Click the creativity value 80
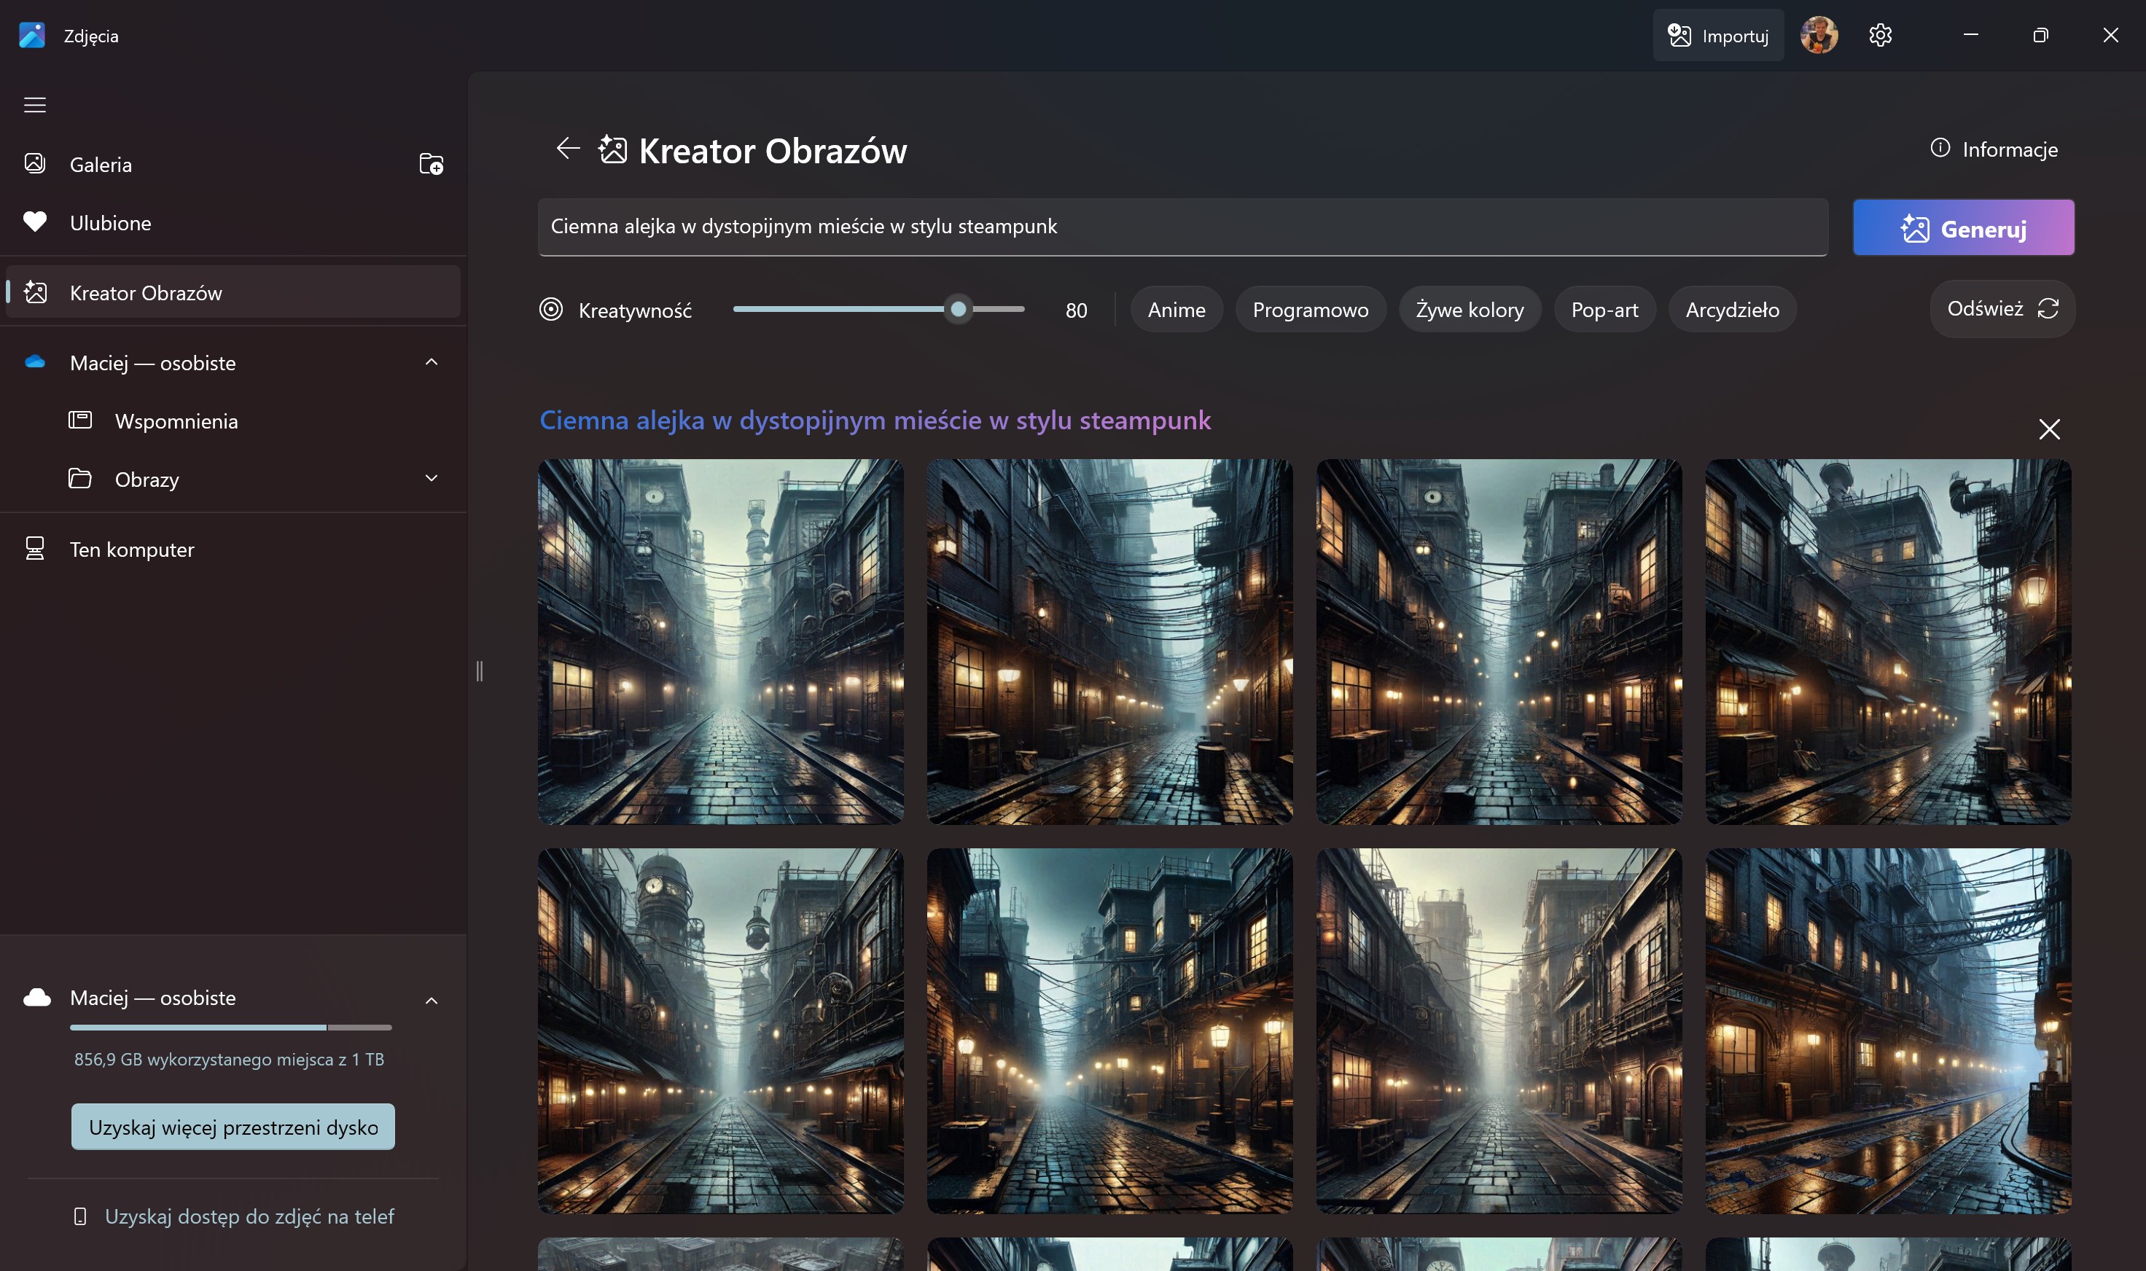Screen dimensions: 2146x1271 (1076, 310)
